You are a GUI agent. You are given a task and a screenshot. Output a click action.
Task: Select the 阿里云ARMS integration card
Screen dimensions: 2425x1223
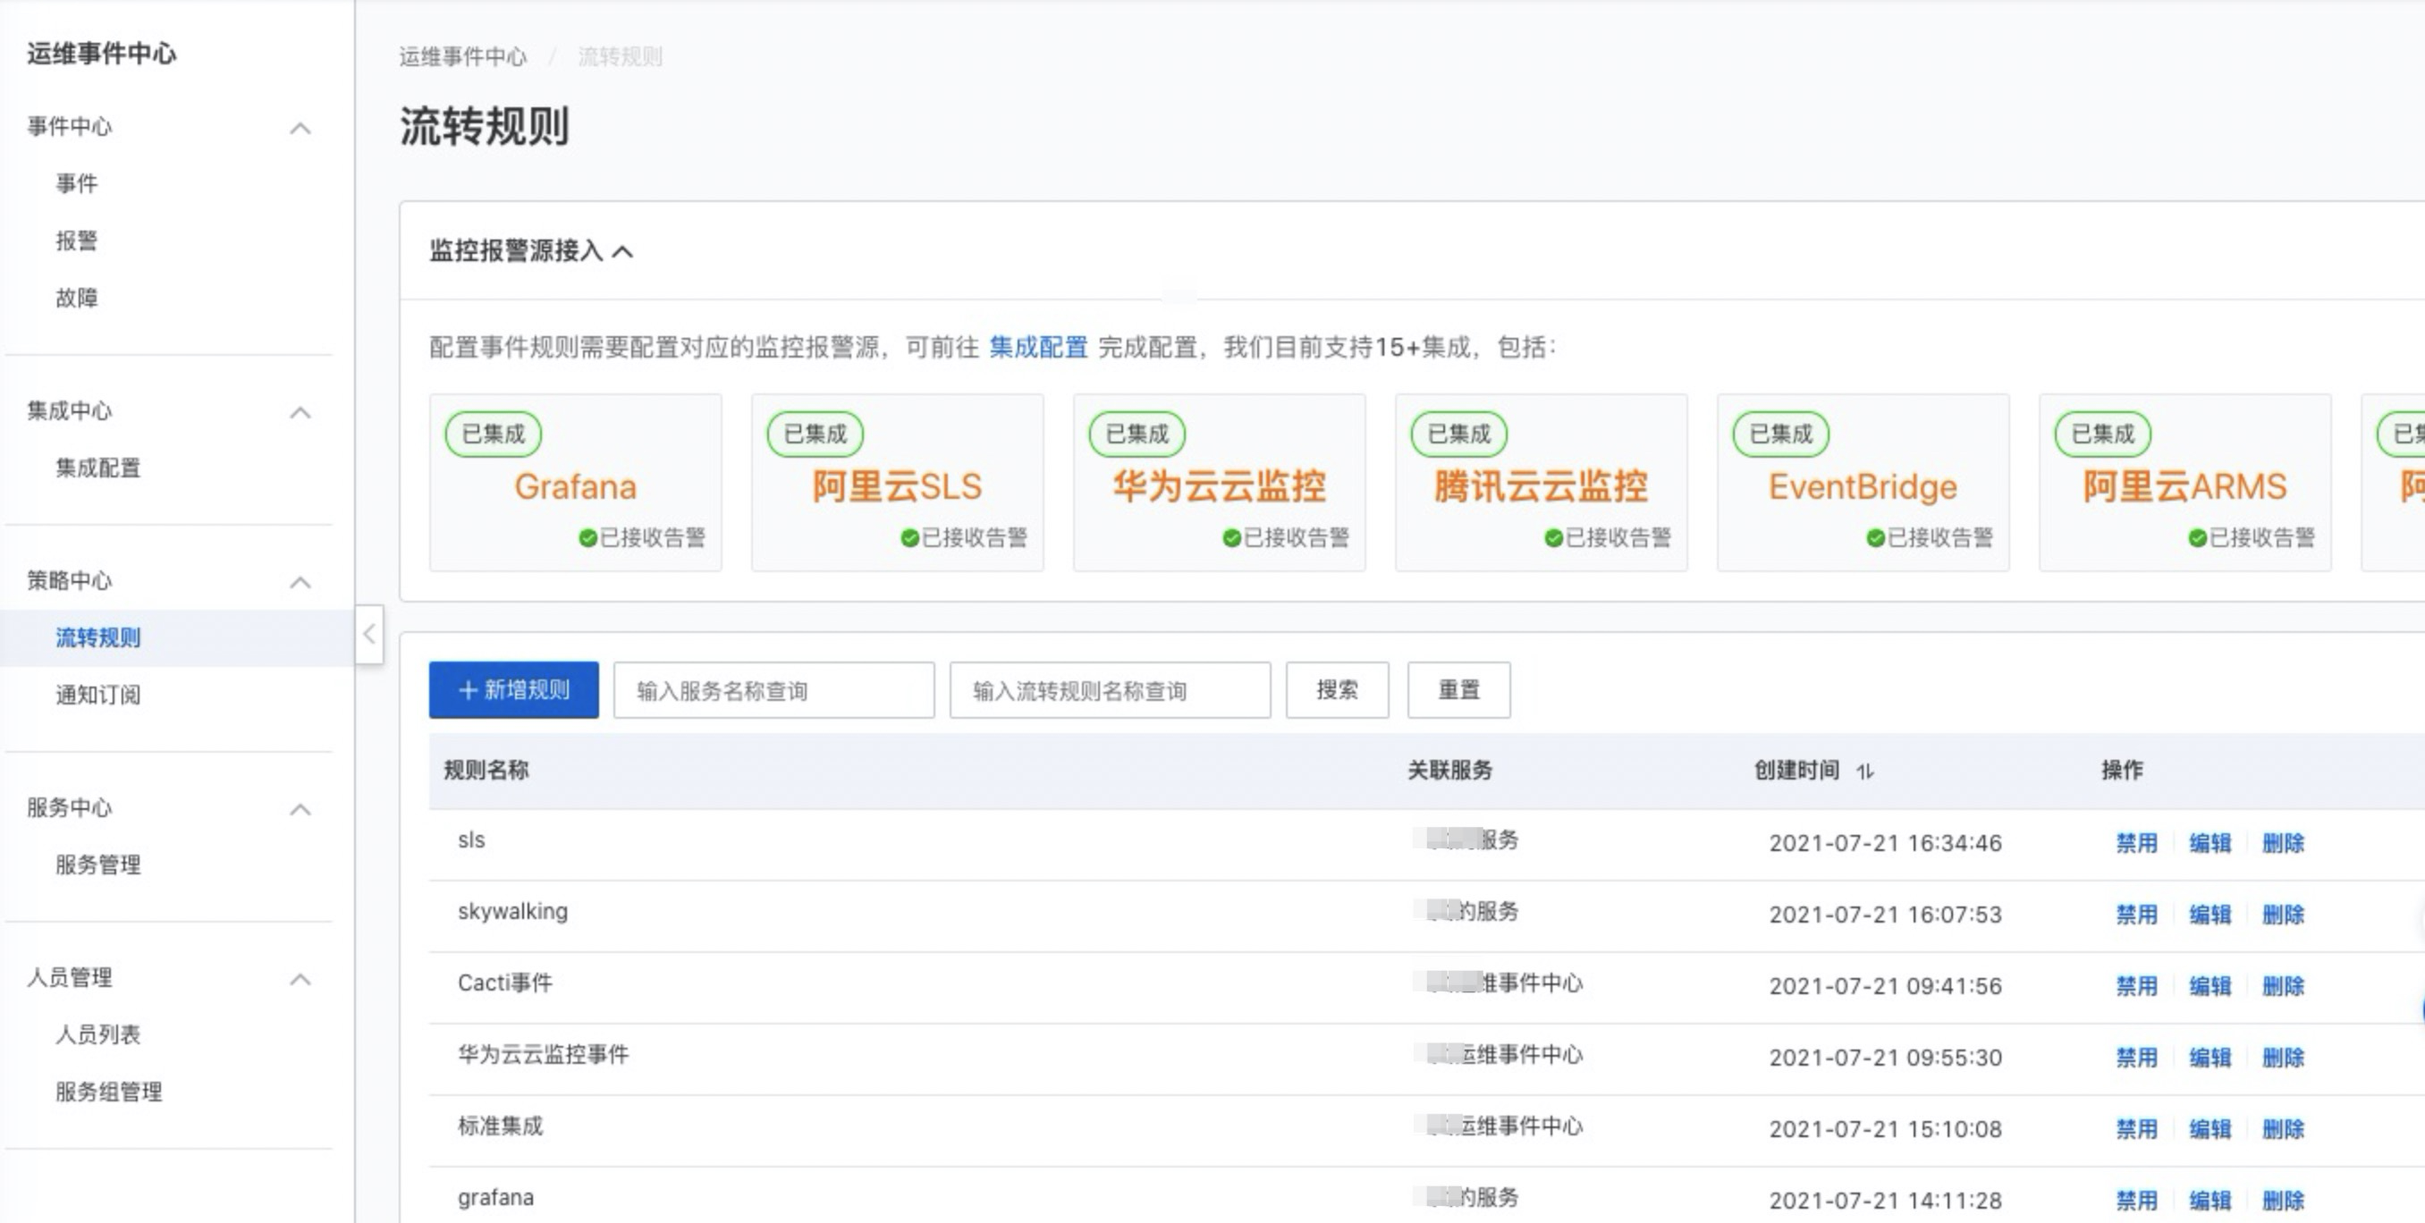(2185, 481)
